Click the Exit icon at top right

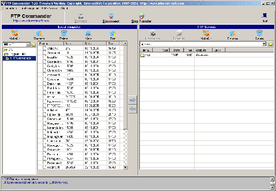(264, 16)
